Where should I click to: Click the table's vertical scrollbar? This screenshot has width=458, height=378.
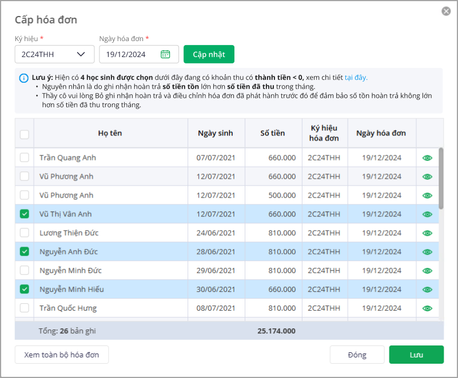coord(440,178)
